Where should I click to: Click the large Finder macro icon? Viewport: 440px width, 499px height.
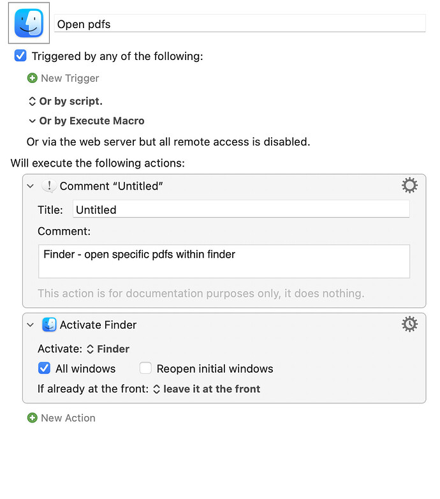tap(29, 23)
